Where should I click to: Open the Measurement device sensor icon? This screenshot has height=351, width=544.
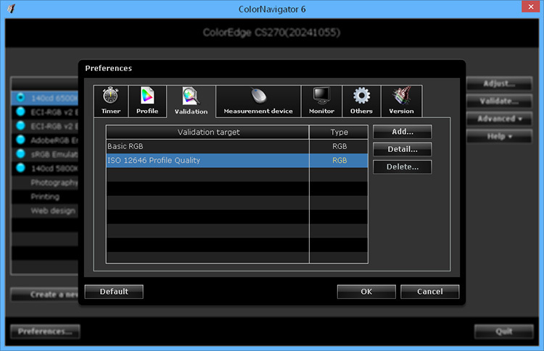point(258,96)
